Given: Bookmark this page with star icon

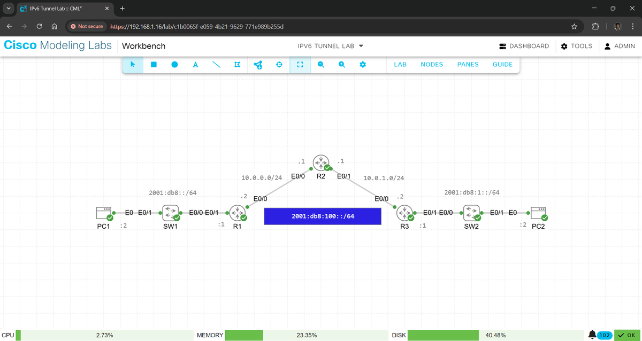Looking at the screenshot, I should pos(574,26).
